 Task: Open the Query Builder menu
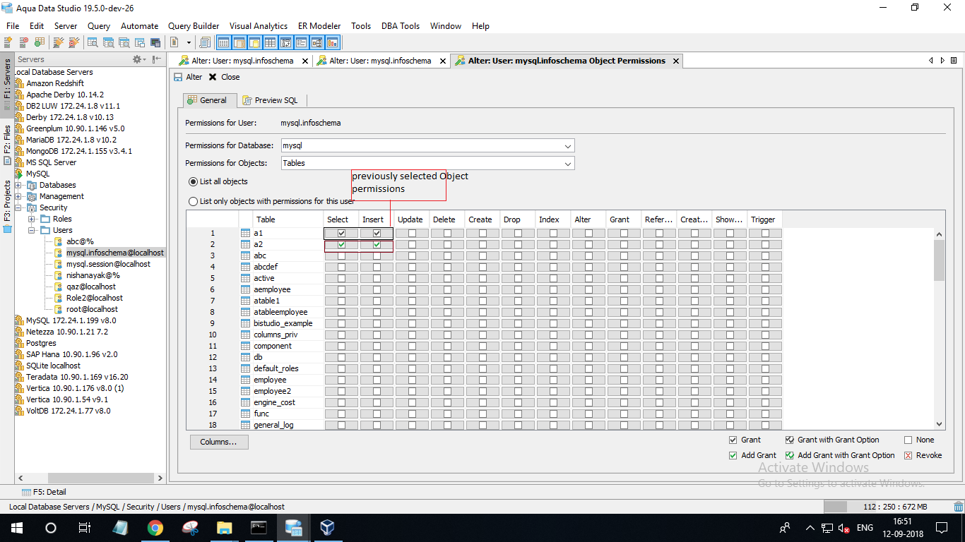point(194,25)
